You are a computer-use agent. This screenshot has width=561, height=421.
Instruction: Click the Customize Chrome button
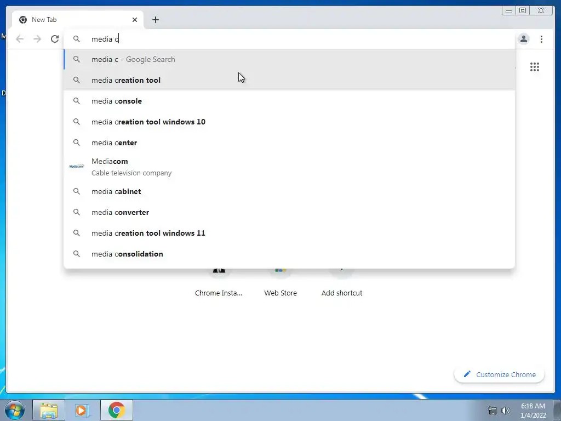pyautogui.click(x=499, y=374)
